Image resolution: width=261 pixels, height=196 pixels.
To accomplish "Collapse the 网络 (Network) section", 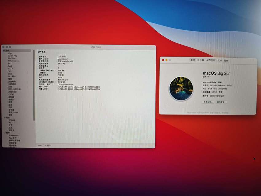I will click(5, 118).
